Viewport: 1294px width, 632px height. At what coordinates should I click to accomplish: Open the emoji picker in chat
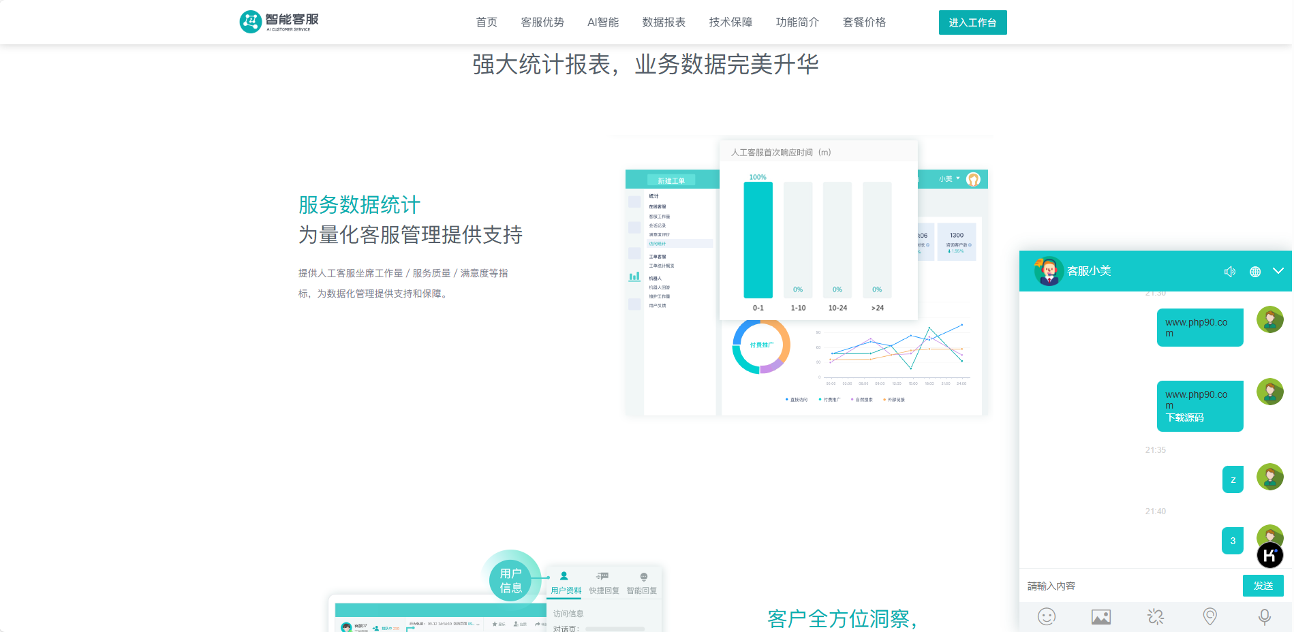coord(1046,617)
